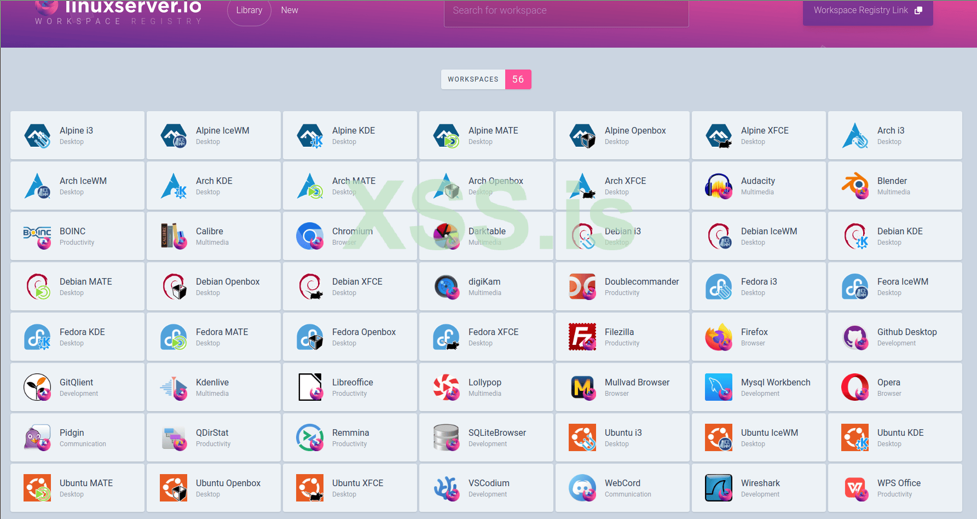The height and width of the screenshot is (519, 977).
Task: Click the Firefox icon
Action: pyautogui.click(x=719, y=337)
